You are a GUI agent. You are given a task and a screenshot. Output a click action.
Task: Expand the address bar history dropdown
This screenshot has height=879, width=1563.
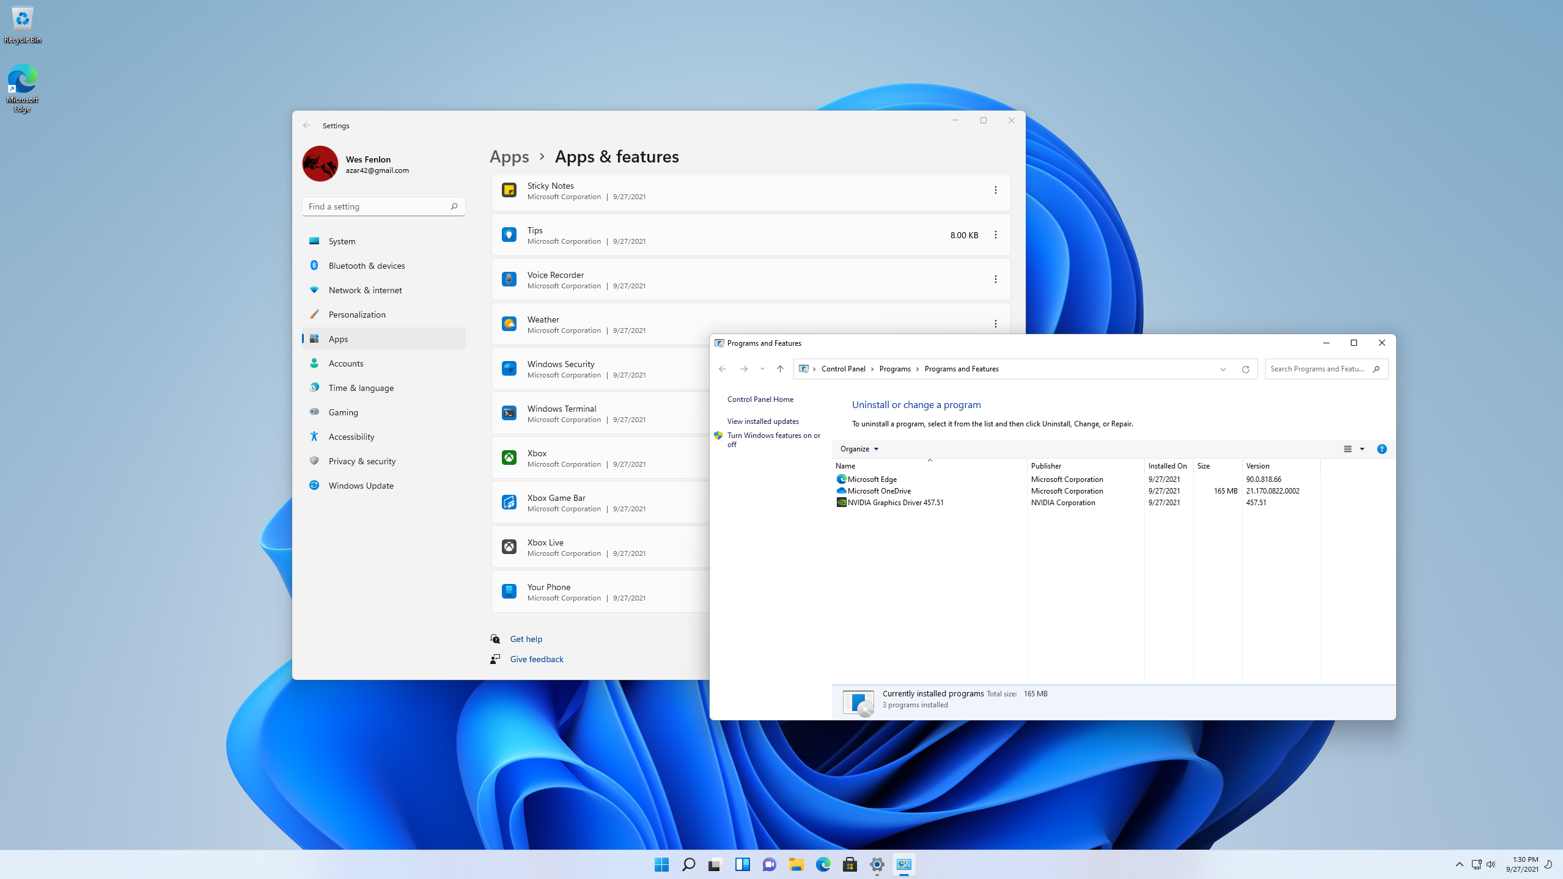tap(1223, 369)
